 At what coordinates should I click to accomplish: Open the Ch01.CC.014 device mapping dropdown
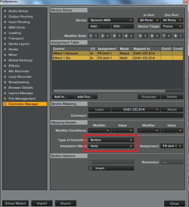coord(136,110)
